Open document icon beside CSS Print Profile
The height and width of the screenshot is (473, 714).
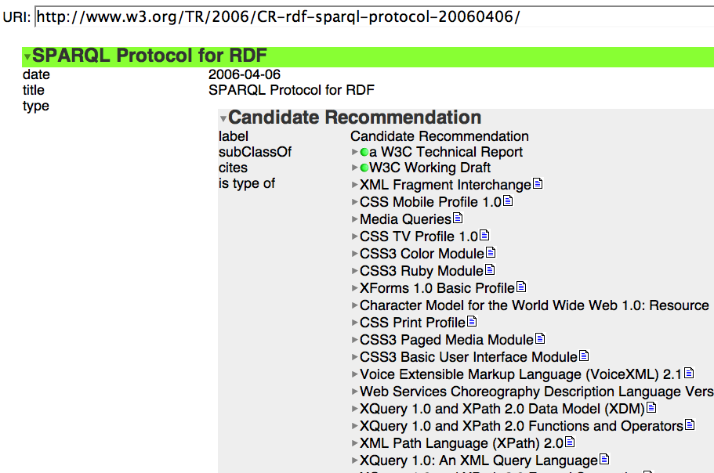click(x=472, y=322)
